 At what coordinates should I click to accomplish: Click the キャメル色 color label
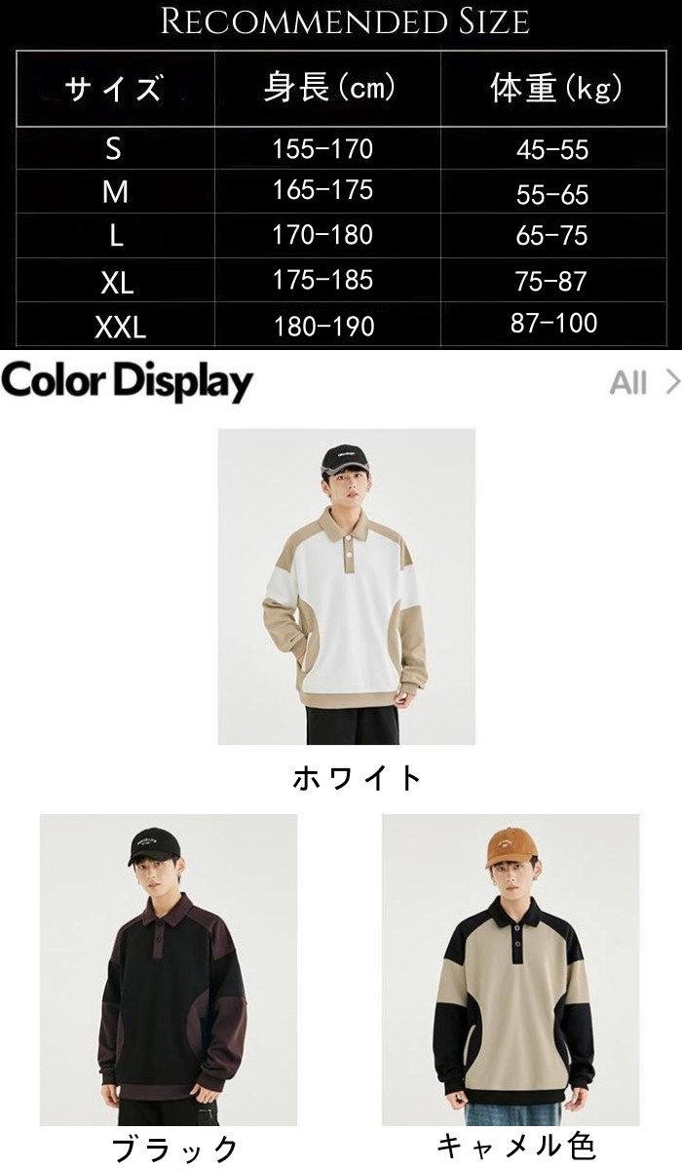pyautogui.click(x=515, y=1146)
